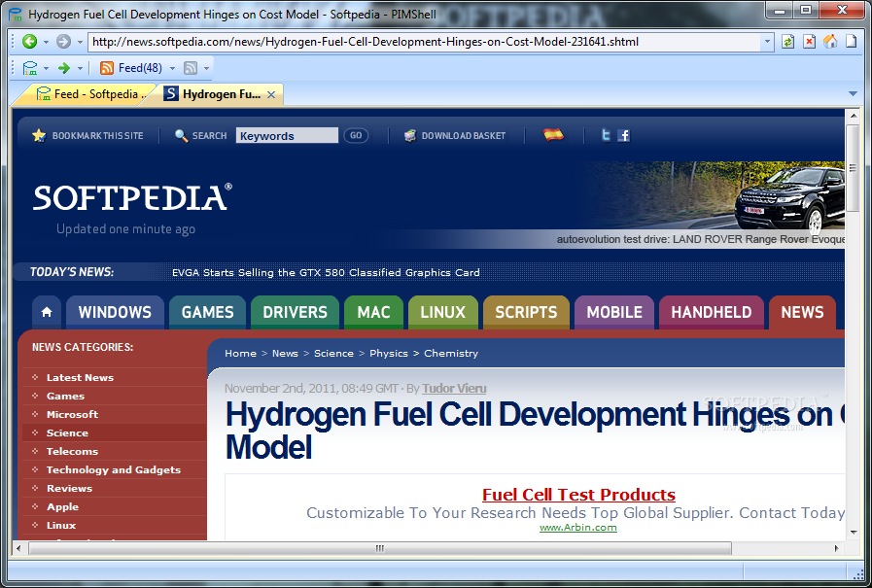This screenshot has height=588, width=872.
Task: Open the back button history dropdown
Action: coord(46,42)
